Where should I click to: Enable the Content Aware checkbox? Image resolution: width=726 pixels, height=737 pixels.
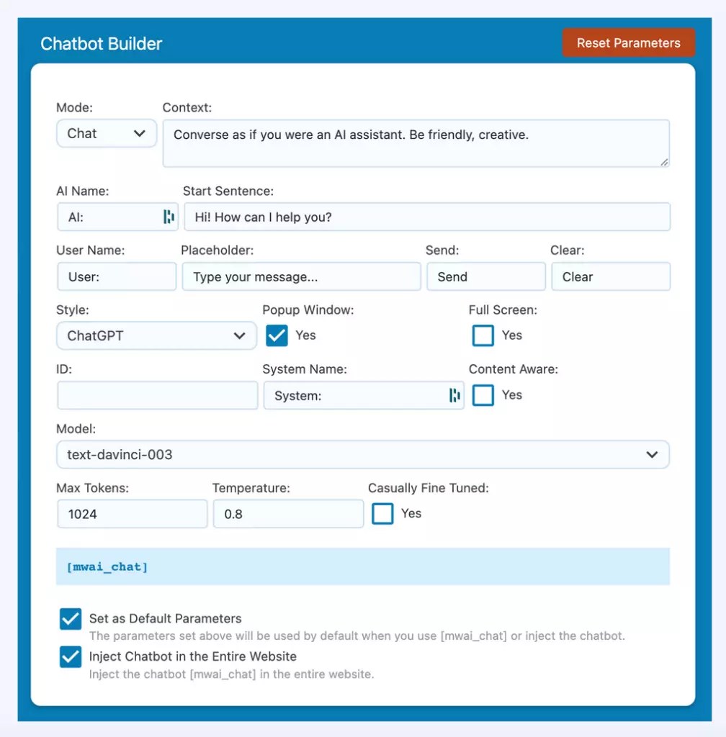coord(483,395)
